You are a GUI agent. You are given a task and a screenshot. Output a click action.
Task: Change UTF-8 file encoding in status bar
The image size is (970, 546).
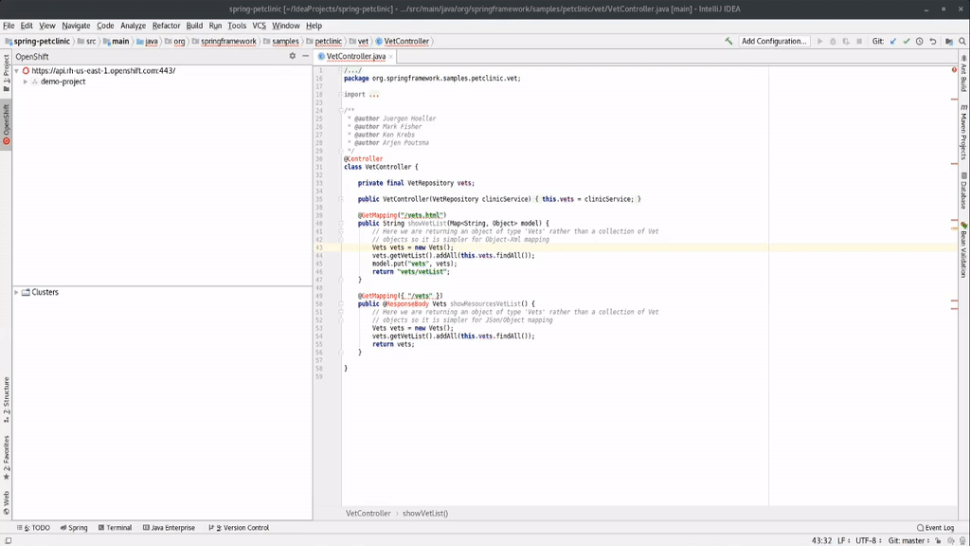click(868, 540)
